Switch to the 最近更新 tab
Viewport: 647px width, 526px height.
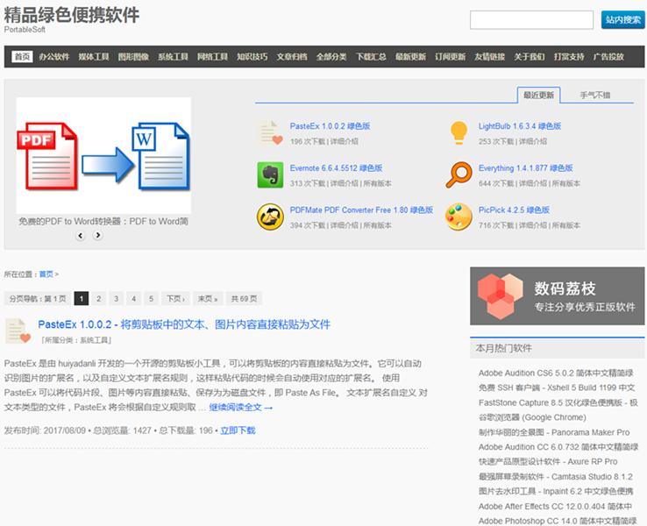pos(538,96)
